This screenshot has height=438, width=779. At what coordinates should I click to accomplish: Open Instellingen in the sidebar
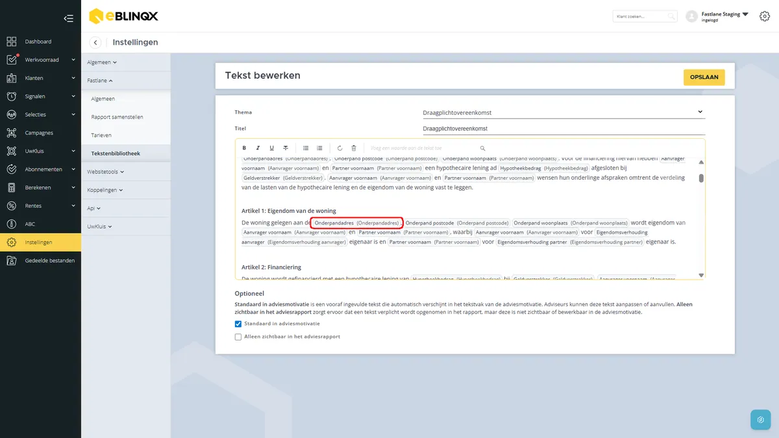[40, 242]
